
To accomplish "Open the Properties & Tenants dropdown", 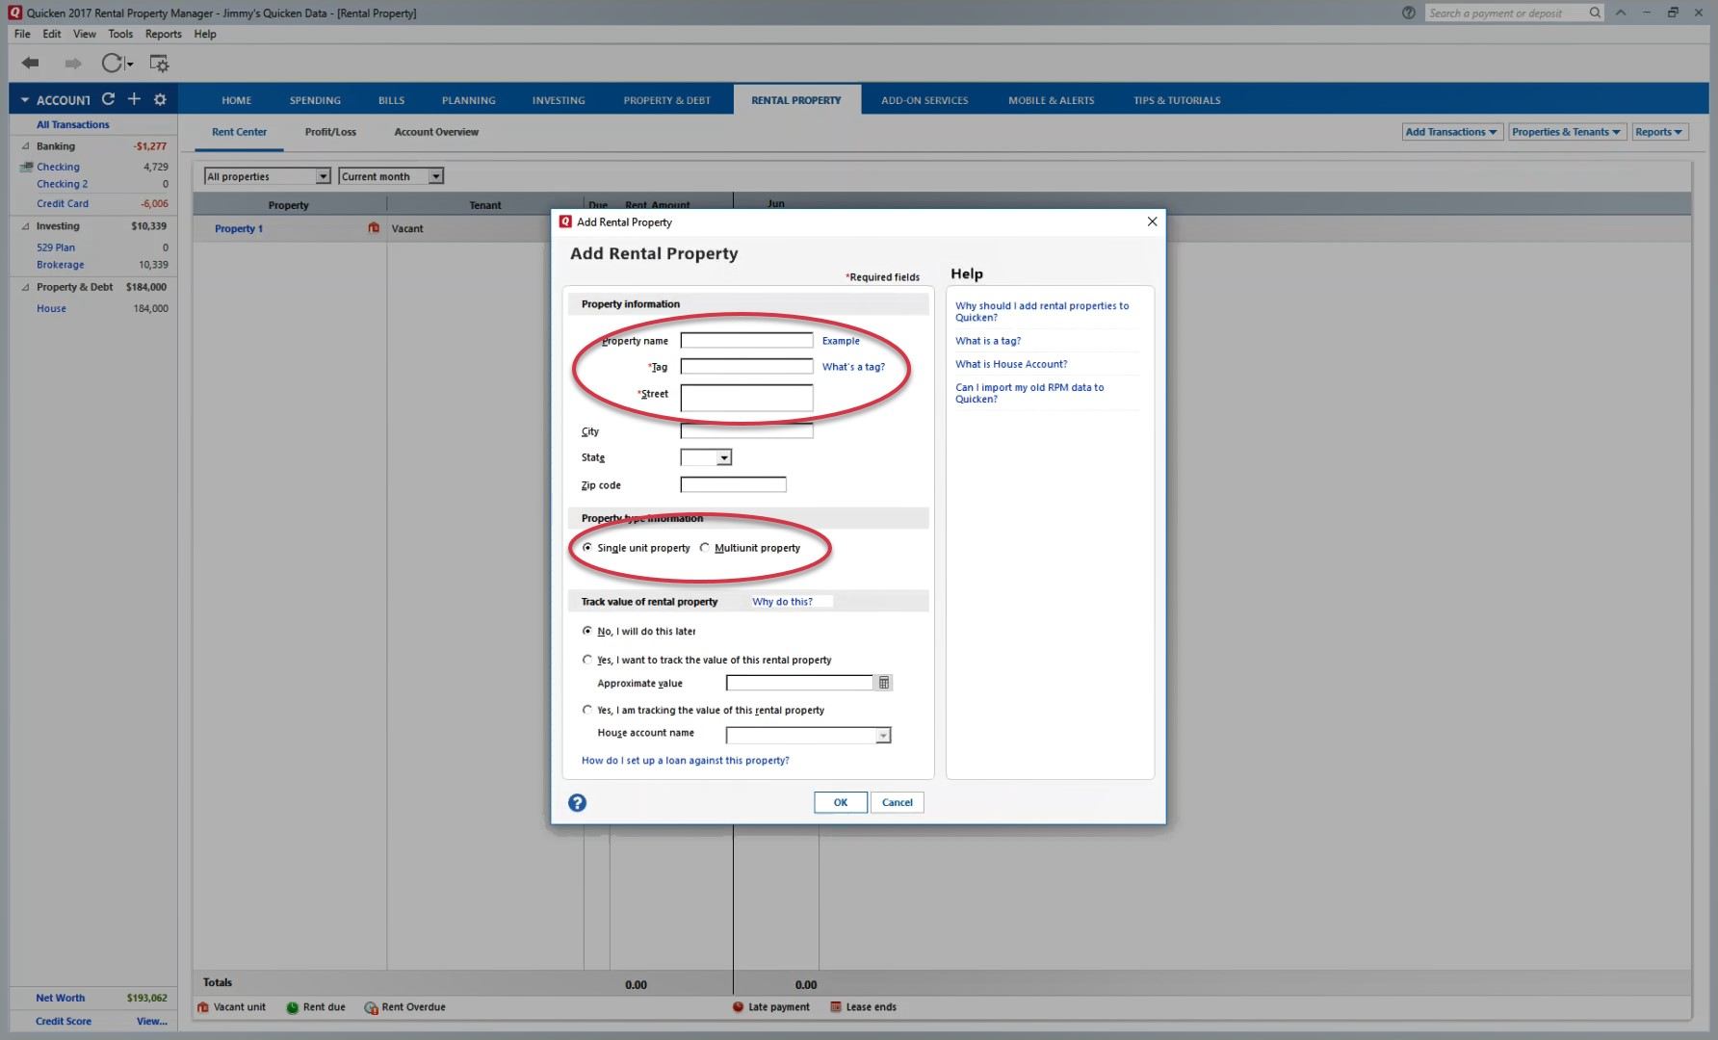I will click(x=1566, y=132).
